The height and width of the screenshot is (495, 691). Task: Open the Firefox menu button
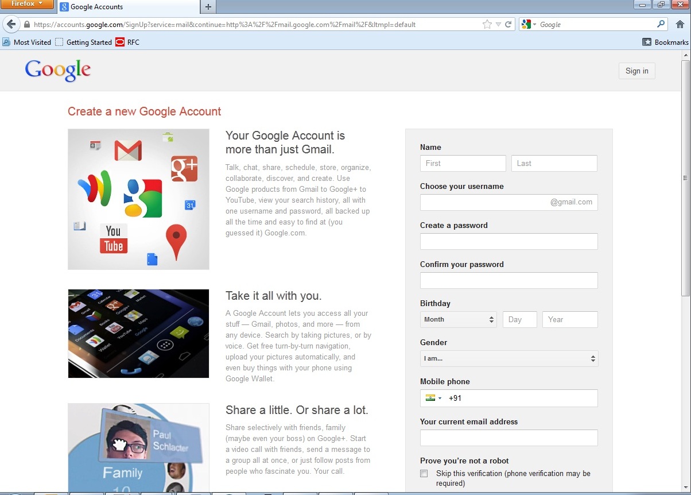(28, 4)
